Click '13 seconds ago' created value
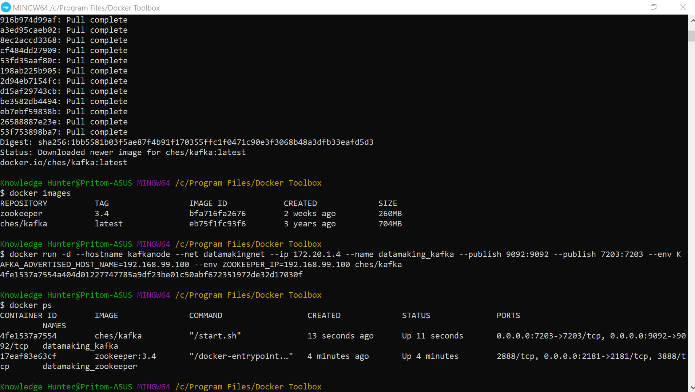Viewport: 695px width, 392px height. tap(341, 336)
